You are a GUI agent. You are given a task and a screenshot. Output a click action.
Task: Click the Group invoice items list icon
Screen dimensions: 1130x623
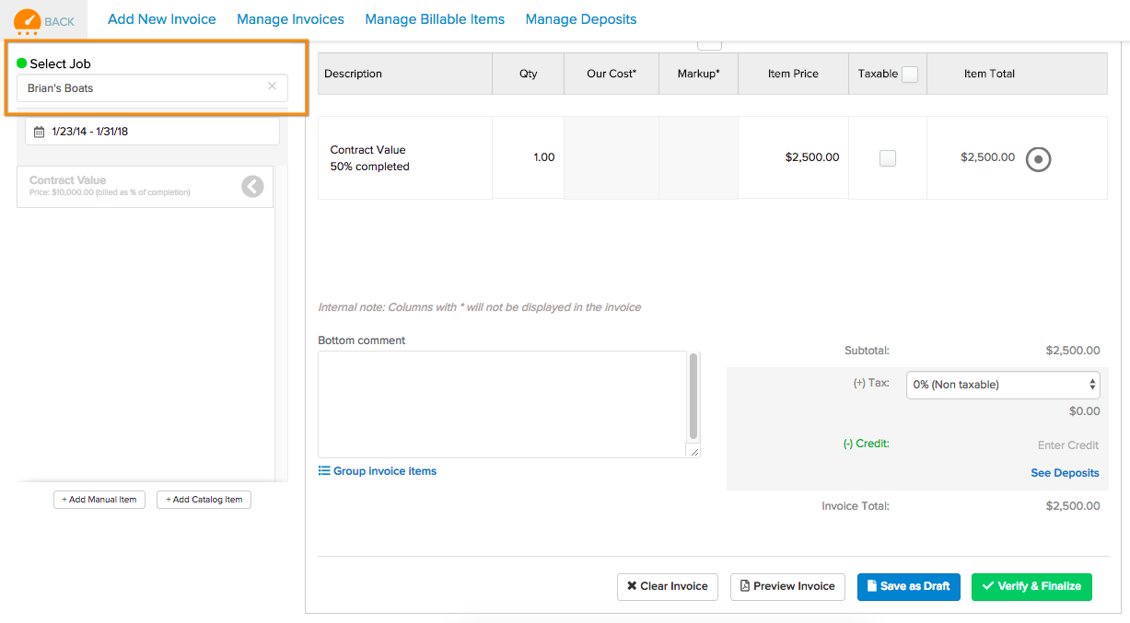[324, 471]
